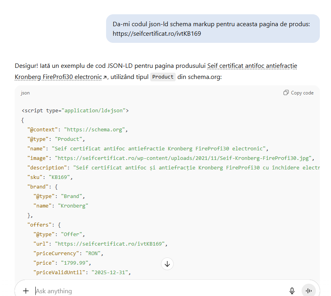This screenshot has height=296, width=331.
Task: Click the image URL string in code
Action: click(x=183, y=158)
